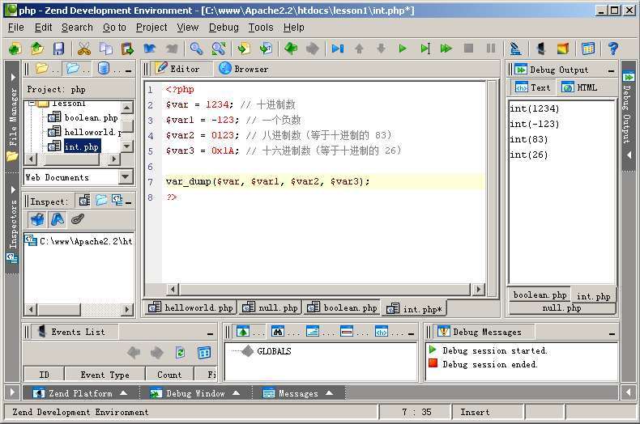Collapse the lesson1 folder tree node
Viewport: 640px width, 424px height.
32,104
